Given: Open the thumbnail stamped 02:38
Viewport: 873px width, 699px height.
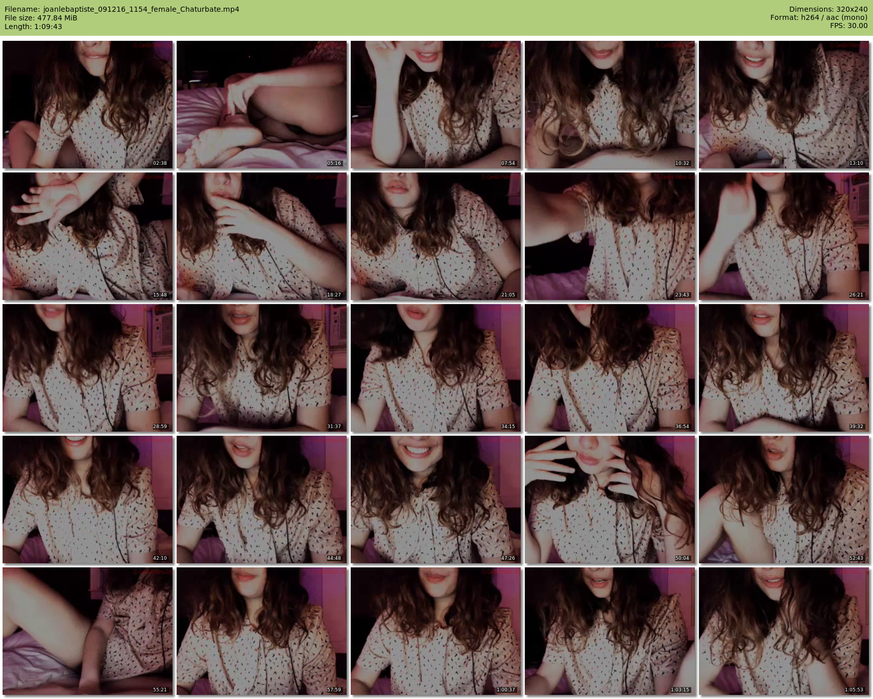Looking at the screenshot, I should pyautogui.click(x=88, y=105).
